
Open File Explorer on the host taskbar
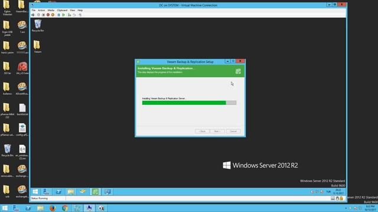40,208
